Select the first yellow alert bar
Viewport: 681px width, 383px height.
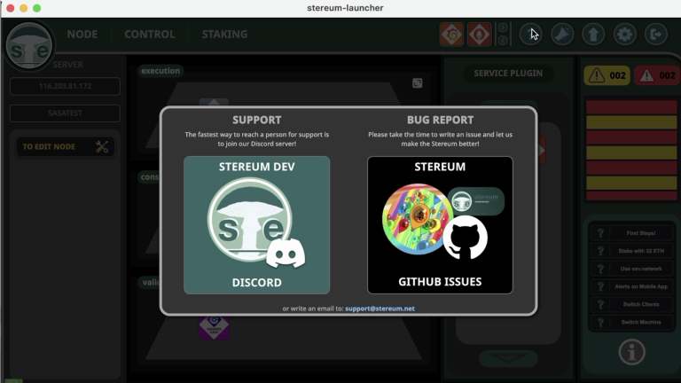[x=631, y=122]
